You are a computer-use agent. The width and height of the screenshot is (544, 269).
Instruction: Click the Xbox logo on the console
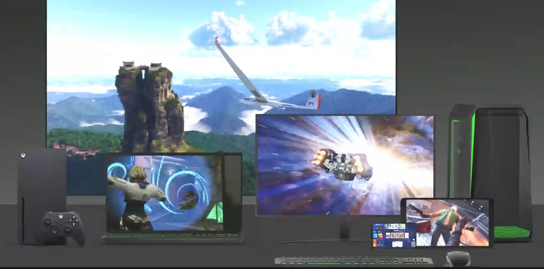tap(23, 155)
